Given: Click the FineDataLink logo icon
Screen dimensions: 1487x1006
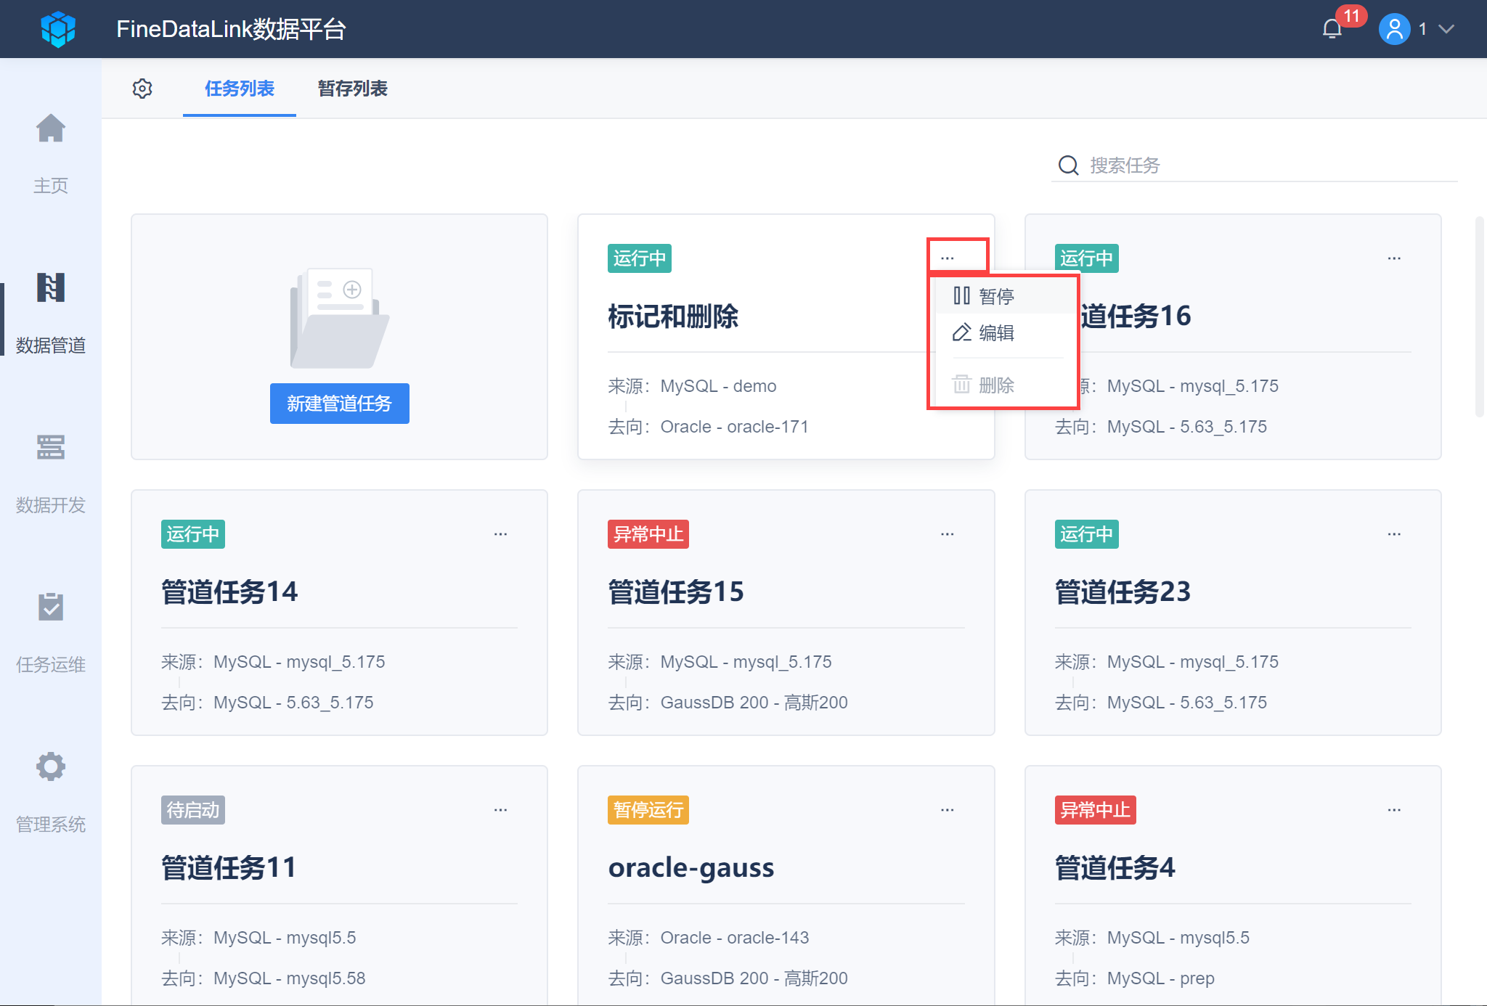Looking at the screenshot, I should coord(58,29).
